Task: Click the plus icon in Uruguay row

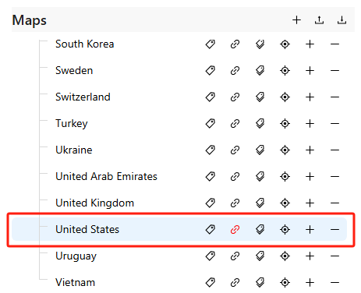Action: pos(310,256)
